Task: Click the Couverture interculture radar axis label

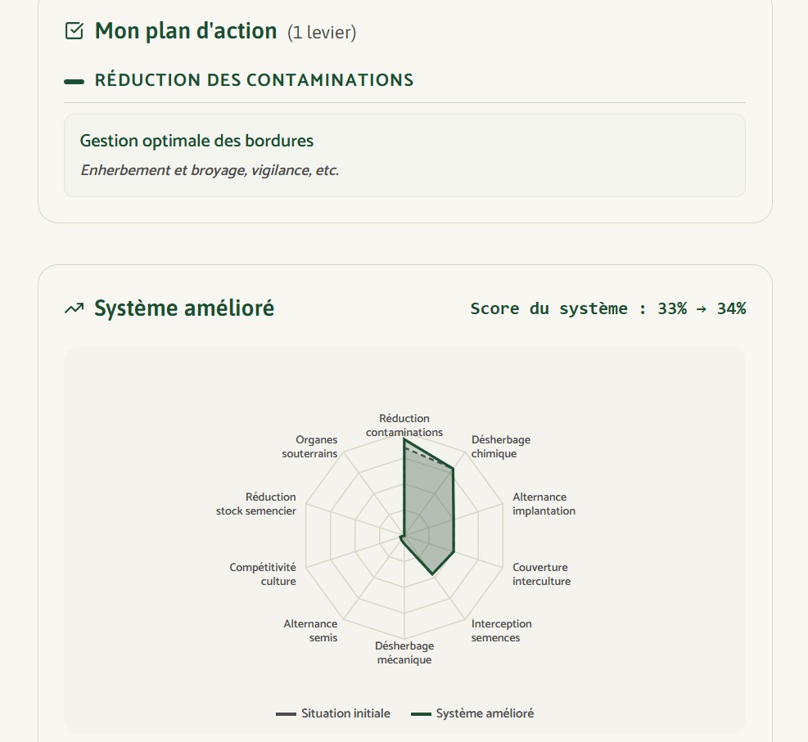Action: click(541, 574)
